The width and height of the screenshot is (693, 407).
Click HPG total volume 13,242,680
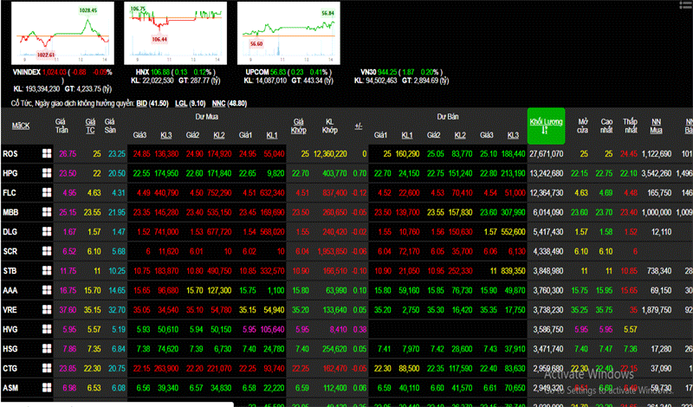[546, 174]
